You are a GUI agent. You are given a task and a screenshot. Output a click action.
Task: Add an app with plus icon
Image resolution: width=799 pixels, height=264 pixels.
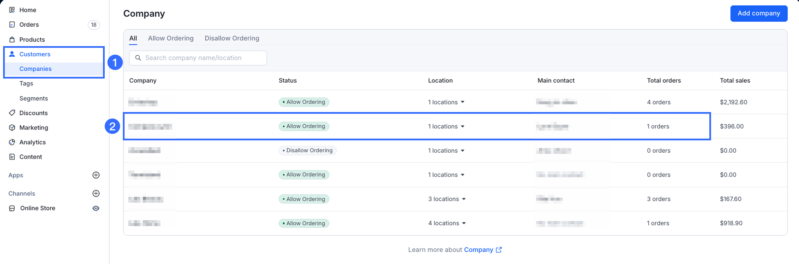point(96,175)
